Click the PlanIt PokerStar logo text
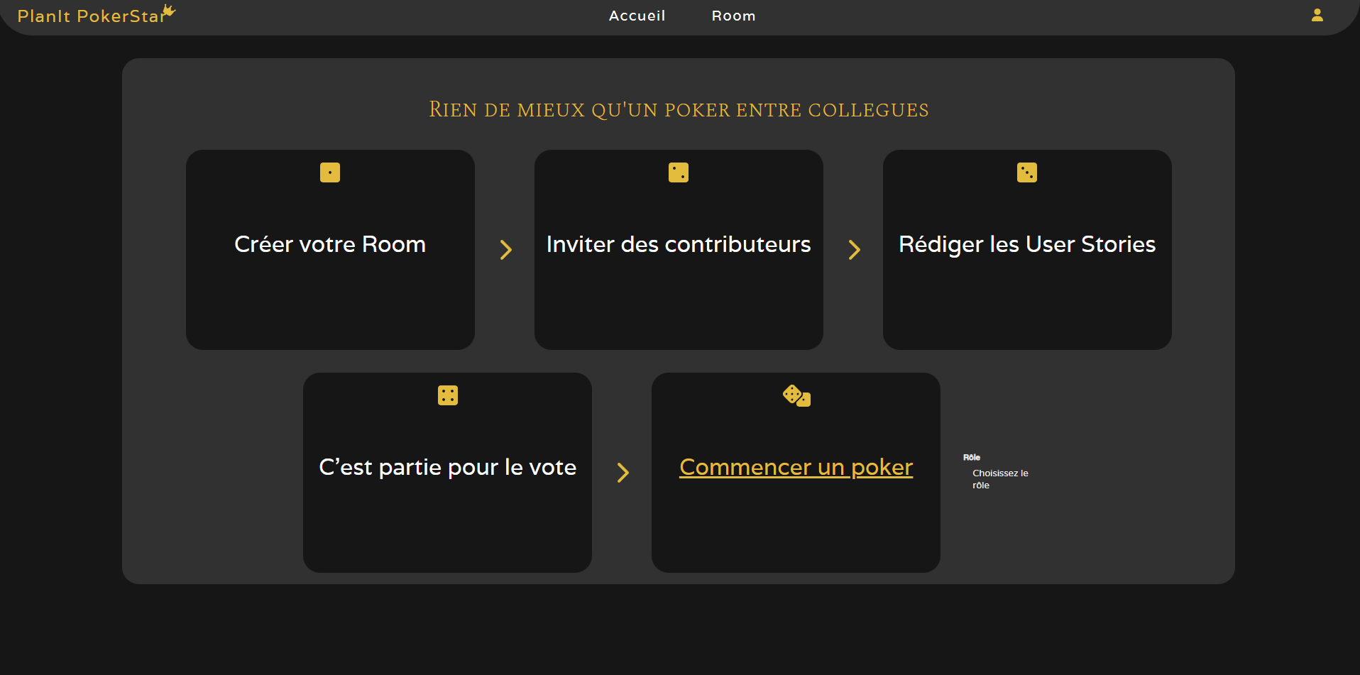 pos(91,16)
